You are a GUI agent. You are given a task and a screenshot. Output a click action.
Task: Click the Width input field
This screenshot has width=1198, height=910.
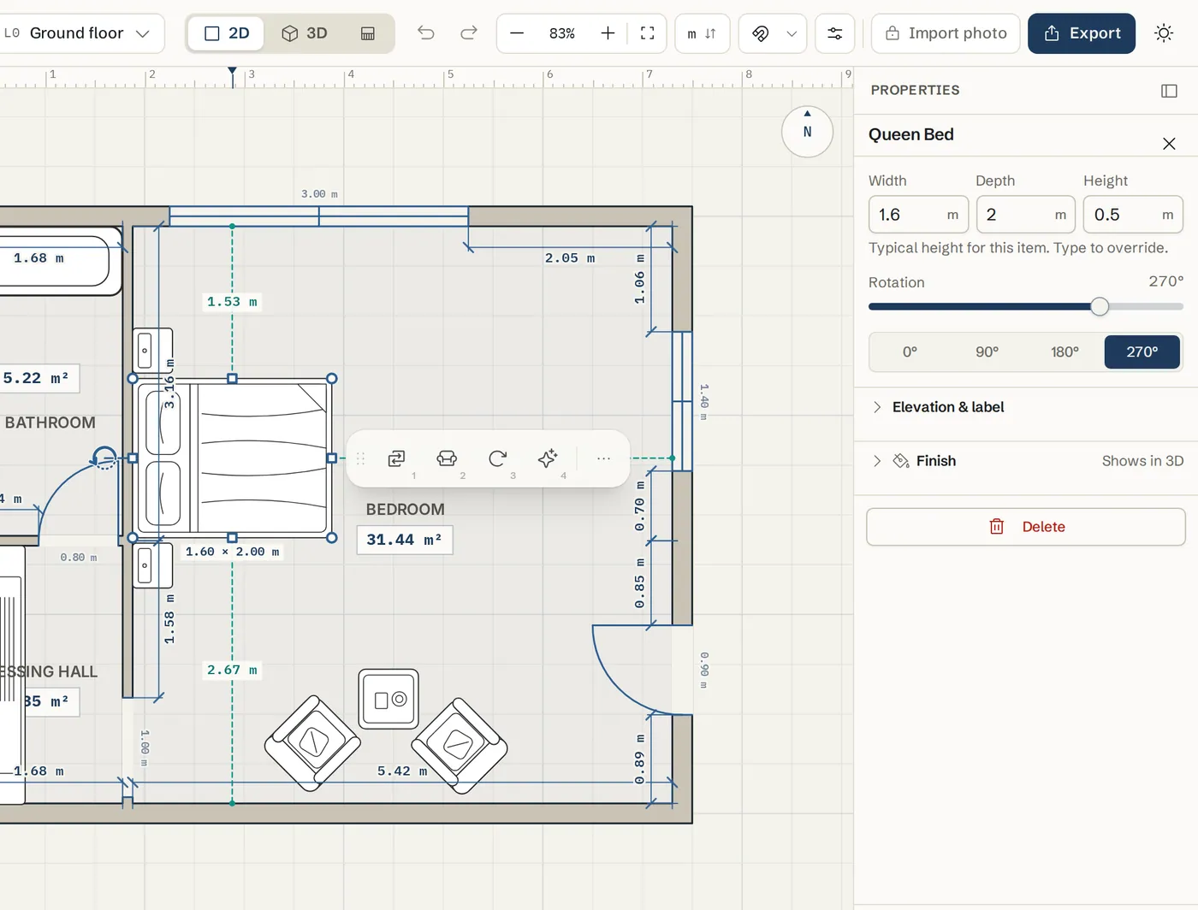click(x=918, y=215)
